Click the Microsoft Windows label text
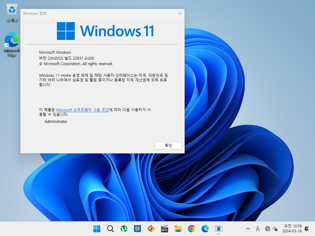This screenshot has height=236, width=315. click(x=55, y=52)
